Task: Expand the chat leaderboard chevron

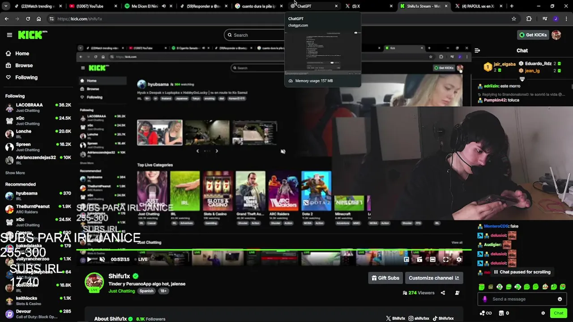Action: click(x=522, y=79)
